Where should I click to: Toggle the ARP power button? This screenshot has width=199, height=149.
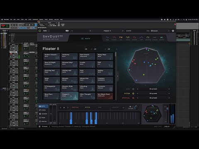[133, 89]
